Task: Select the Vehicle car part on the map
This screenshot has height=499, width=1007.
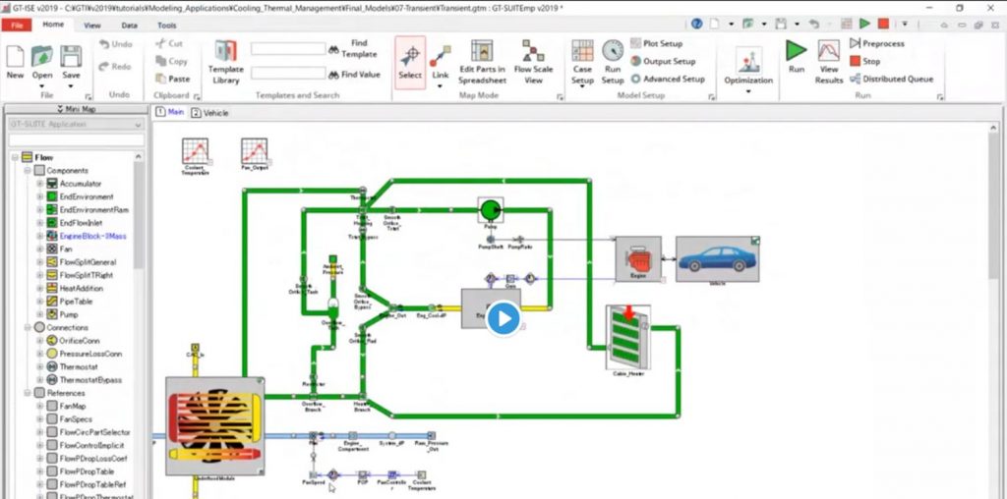Action: pos(717,259)
